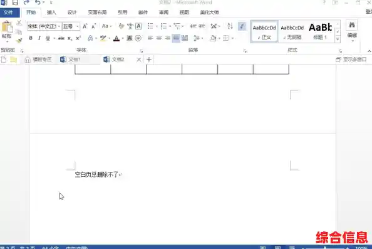Expand the font size combo box showing 五号

coord(77,26)
